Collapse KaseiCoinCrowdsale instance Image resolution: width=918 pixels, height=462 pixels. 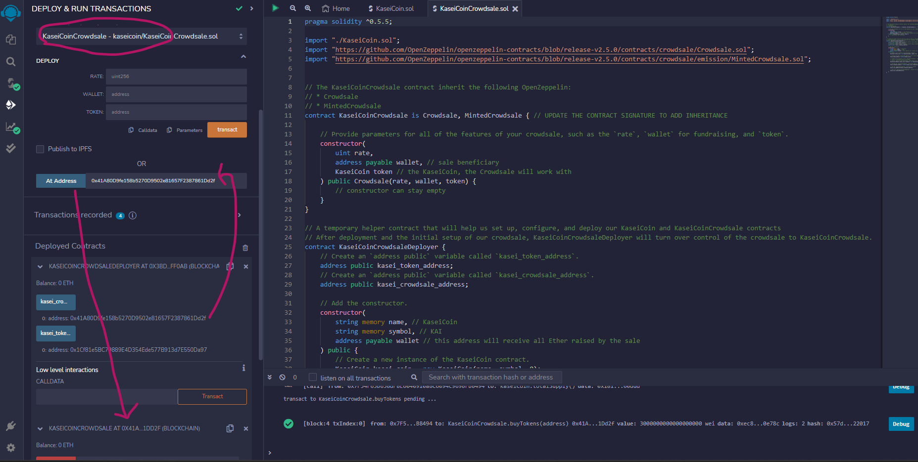[40, 428]
